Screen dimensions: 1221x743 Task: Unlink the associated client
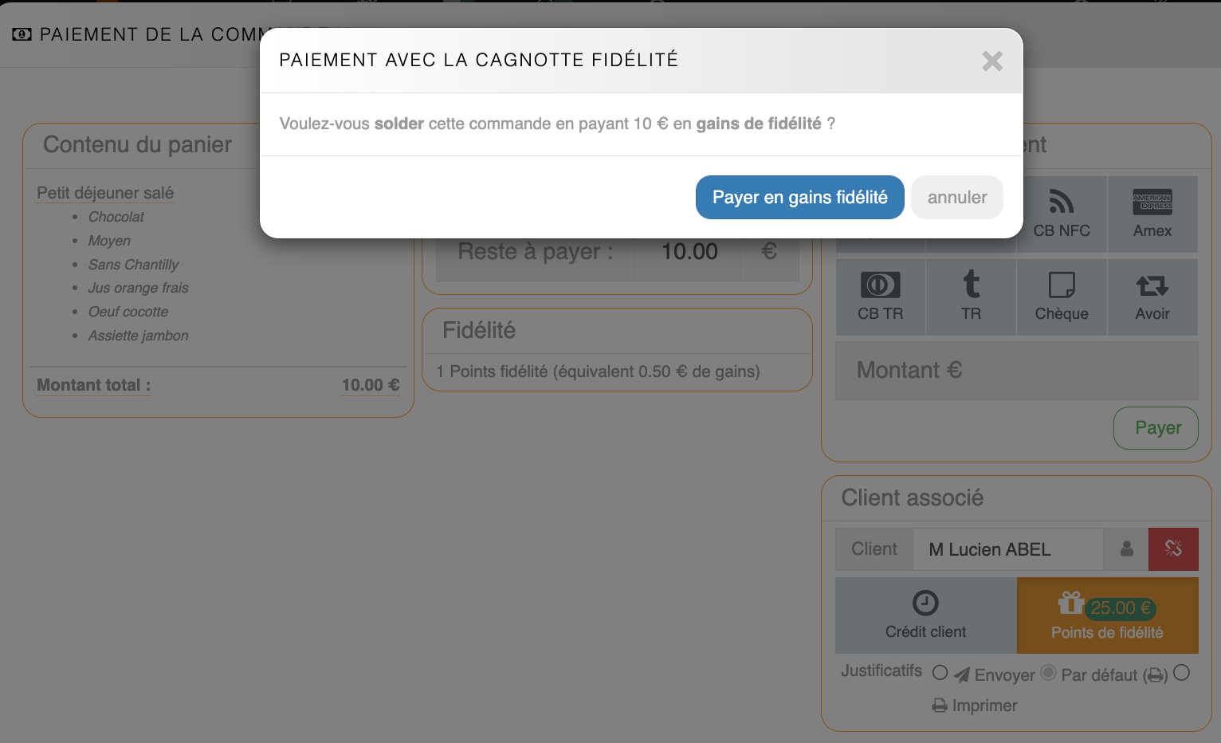pos(1173,549)
